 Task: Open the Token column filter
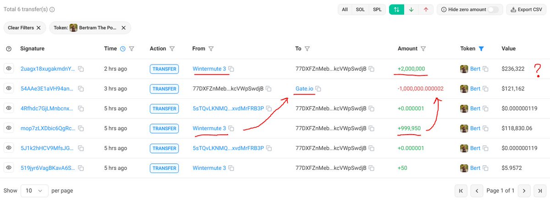481,49
